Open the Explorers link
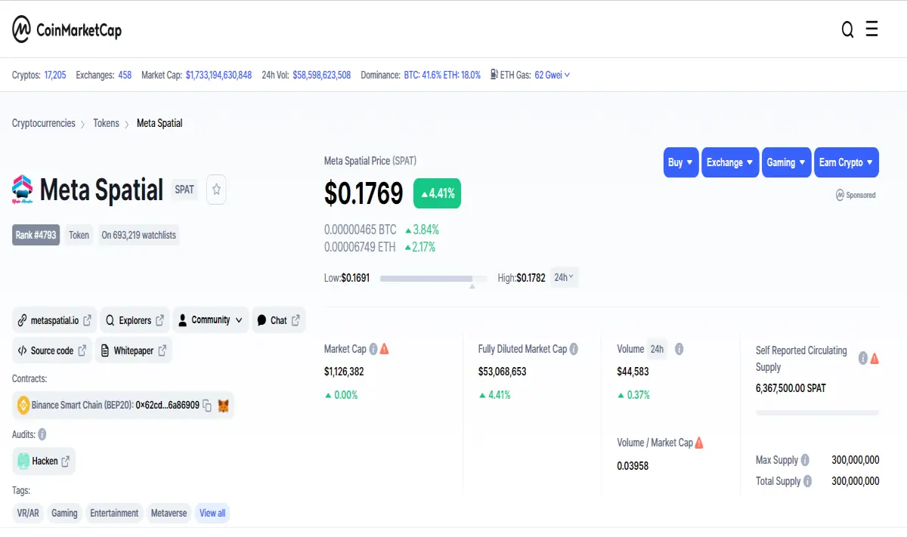 135,320
